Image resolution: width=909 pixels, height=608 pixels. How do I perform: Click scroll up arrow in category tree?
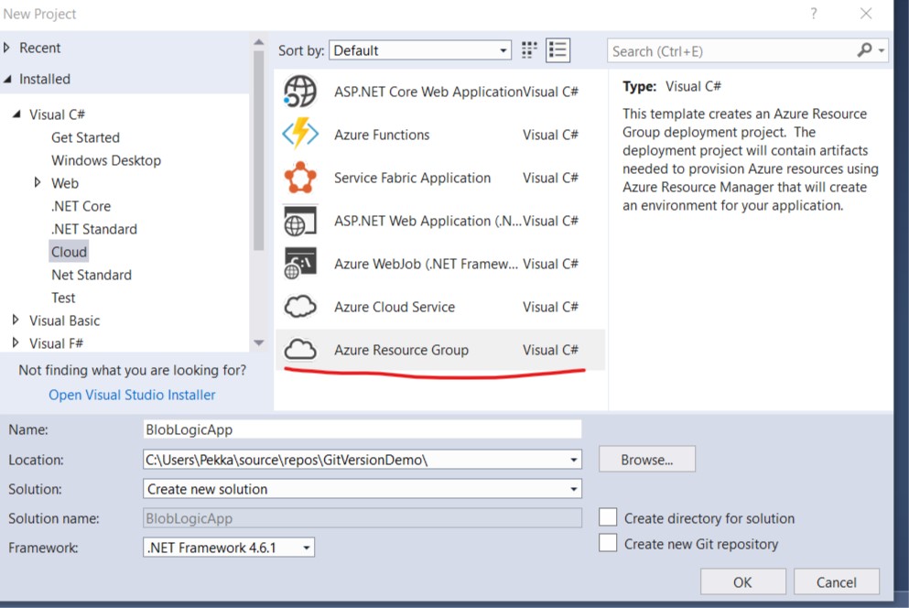[x=258, y=42]
